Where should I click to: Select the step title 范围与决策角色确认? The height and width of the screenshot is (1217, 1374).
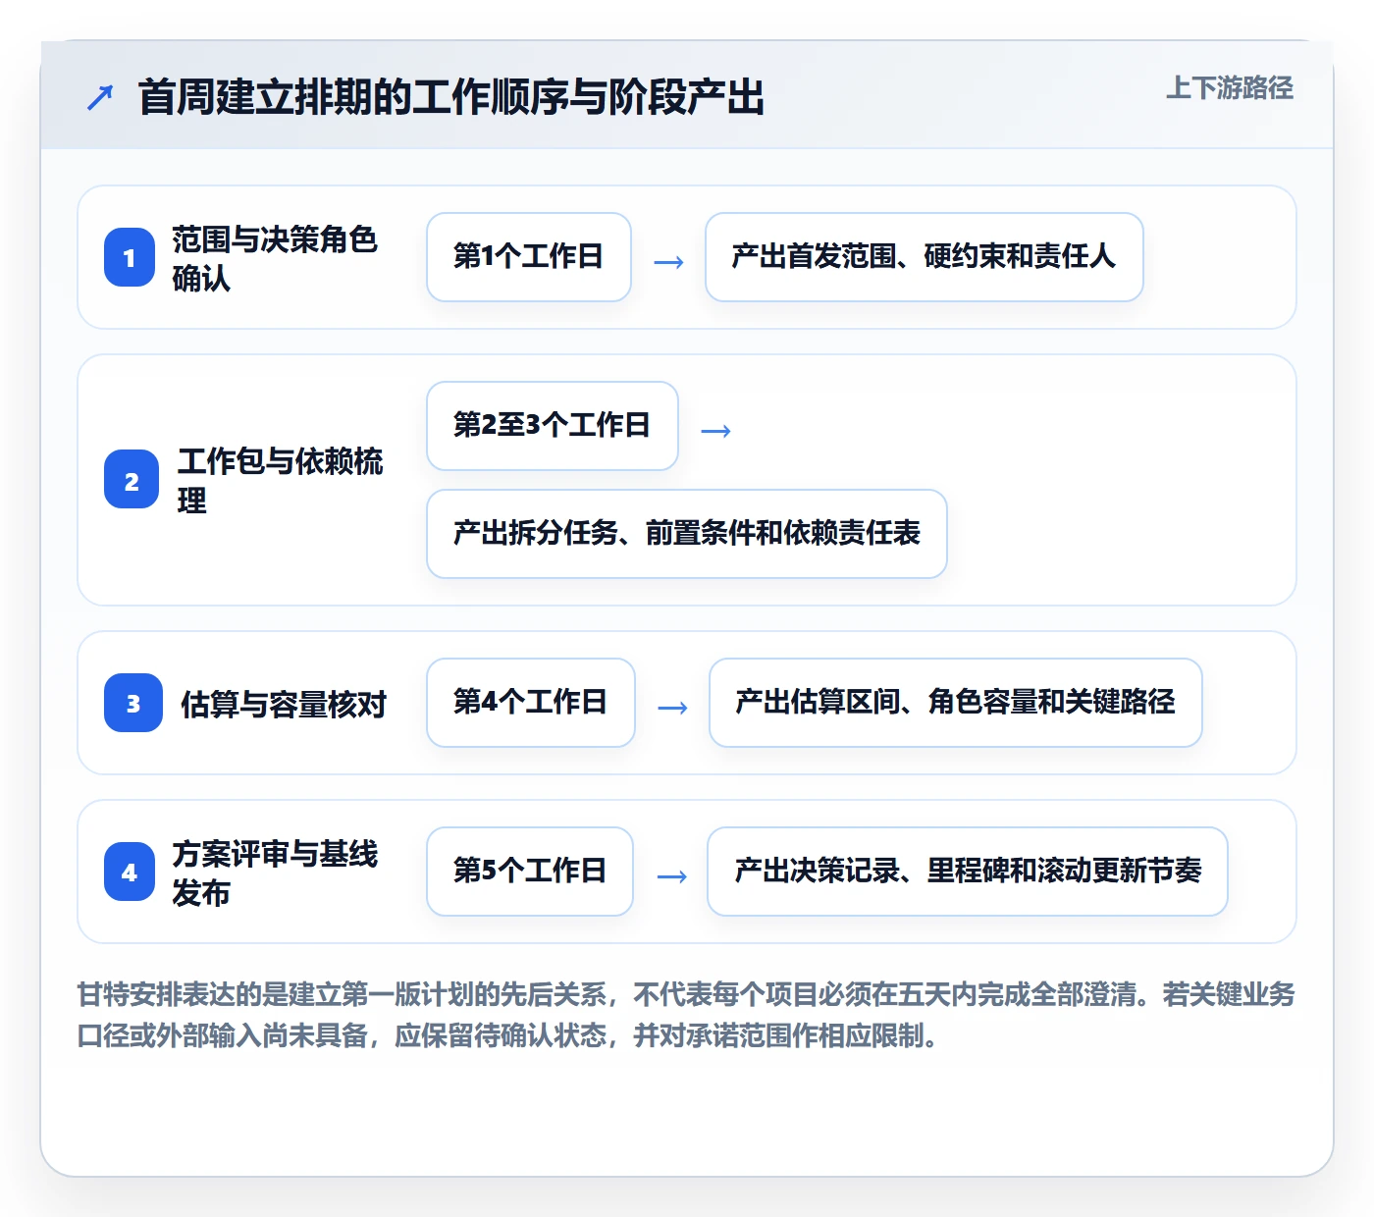(275, 258)
